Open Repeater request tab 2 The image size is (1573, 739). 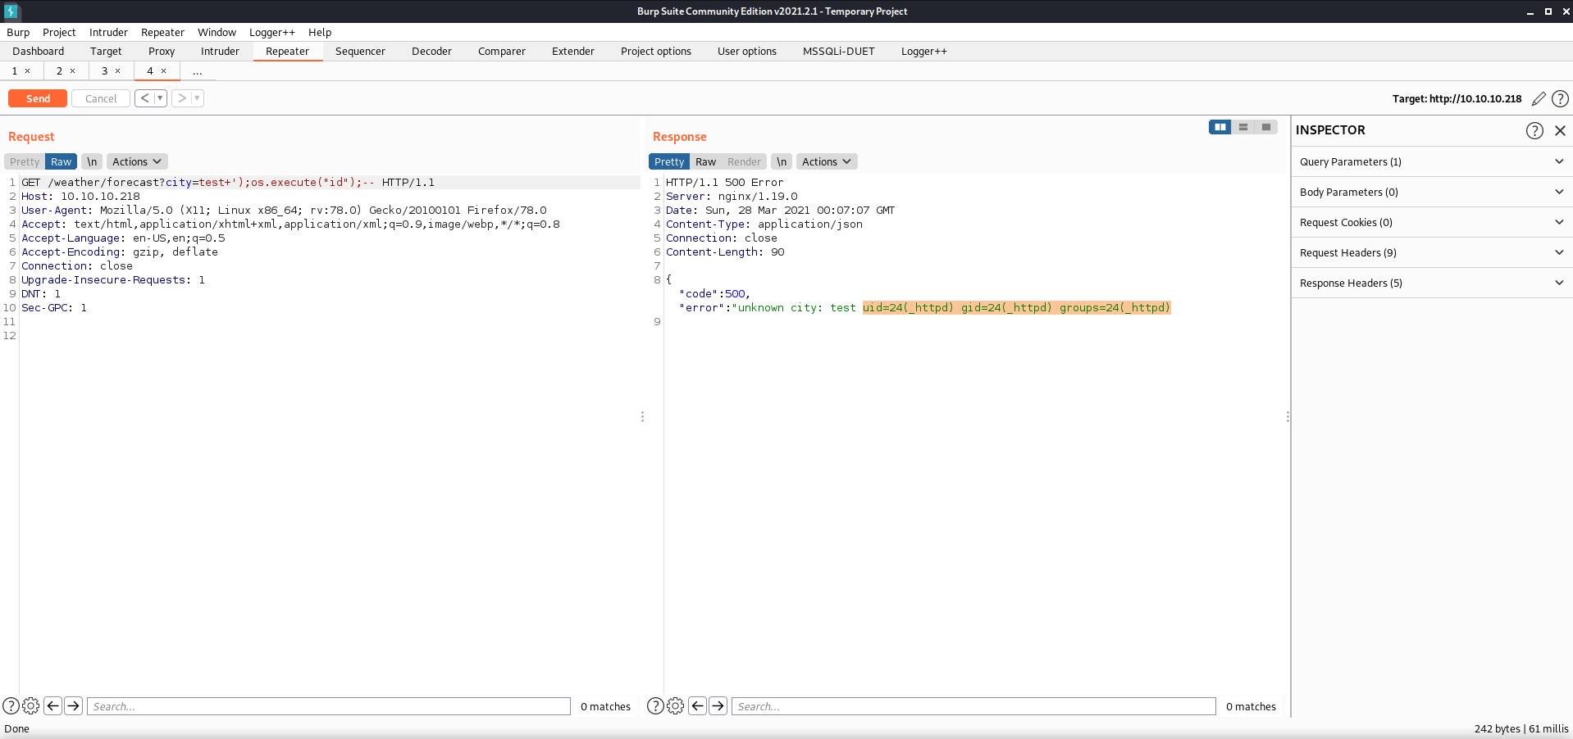[x=59, y=71]
